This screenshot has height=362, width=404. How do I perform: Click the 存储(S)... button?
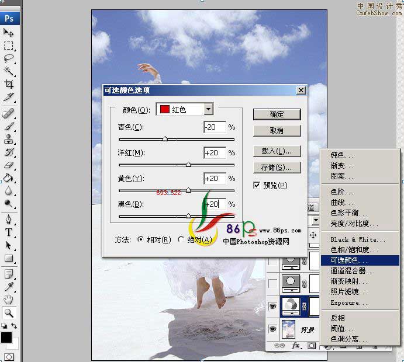[x=277, y=168]
